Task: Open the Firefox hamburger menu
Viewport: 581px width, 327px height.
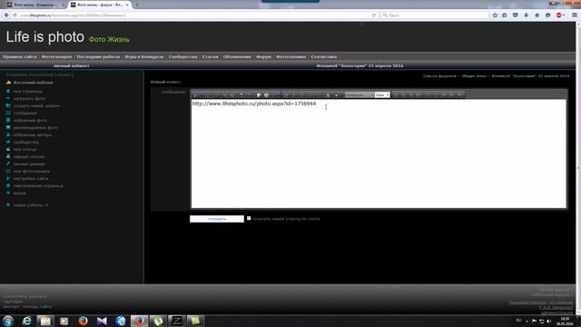Action: point(575,15)
